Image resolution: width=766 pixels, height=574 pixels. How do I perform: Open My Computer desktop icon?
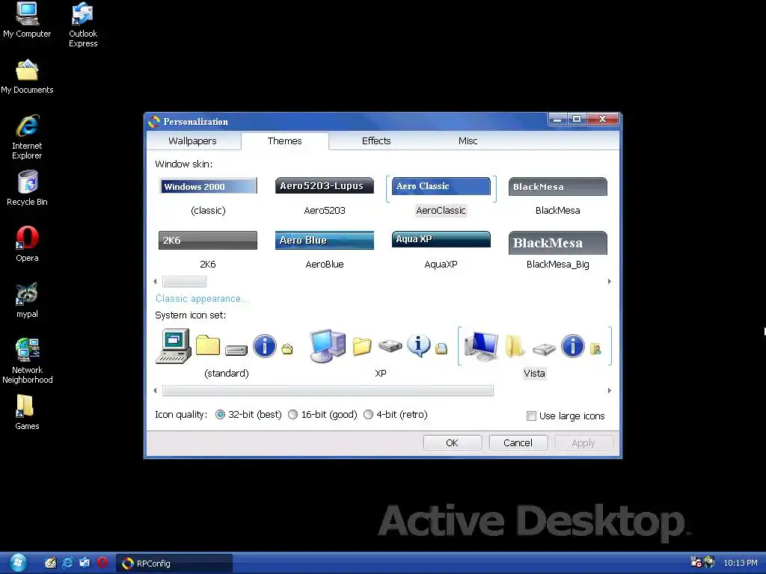click(28, 19)
